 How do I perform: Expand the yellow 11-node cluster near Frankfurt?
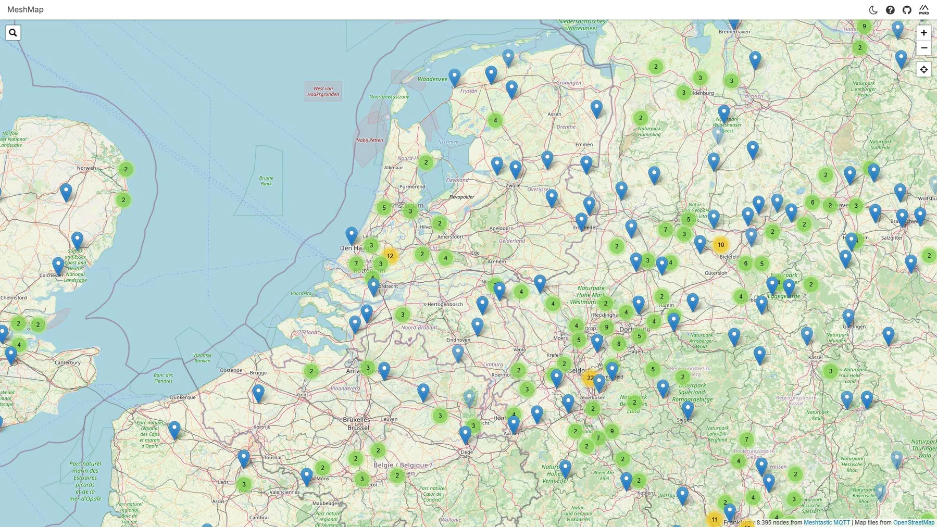(x=714, y=519)
